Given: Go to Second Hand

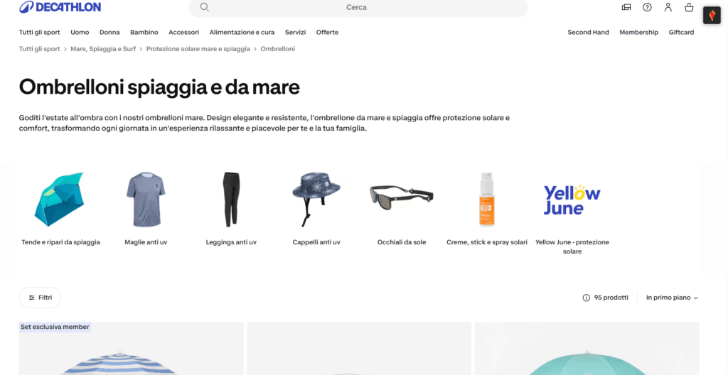Looking at the screenshot, I should pyautogui.click(x=588, y=32).
